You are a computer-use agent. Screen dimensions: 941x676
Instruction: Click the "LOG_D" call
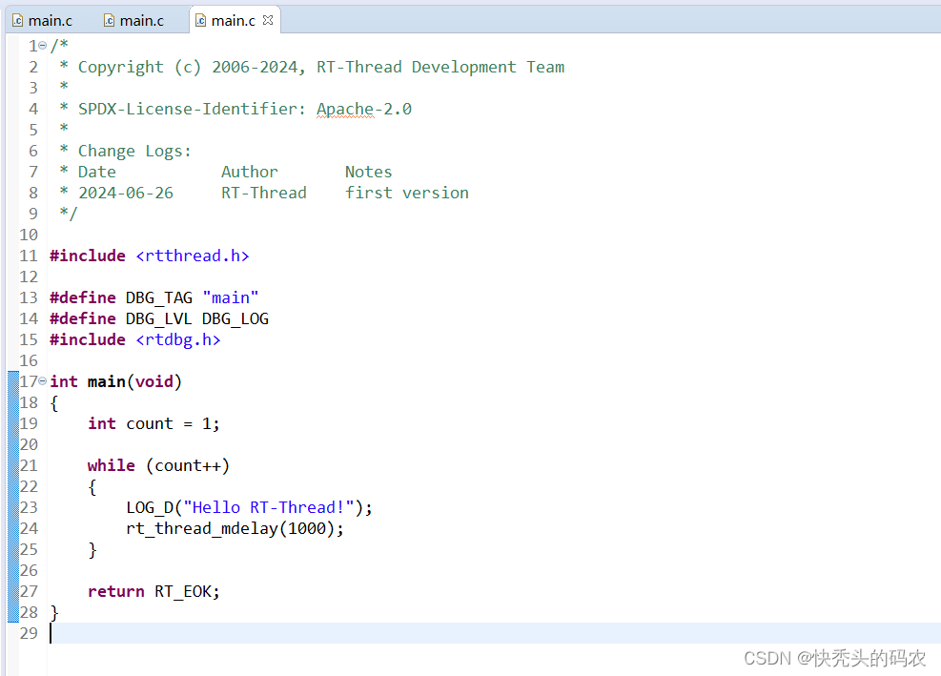[150, 508]
